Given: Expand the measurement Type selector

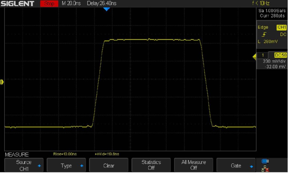Looking at the screenshot, I should click(x=66, y=165).
